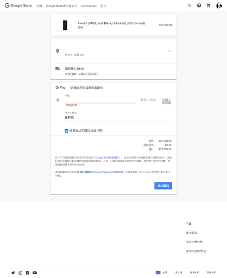Open the Twitter footer icon
The width and height of the screenshot is (227, 278).
click(13, 273)
